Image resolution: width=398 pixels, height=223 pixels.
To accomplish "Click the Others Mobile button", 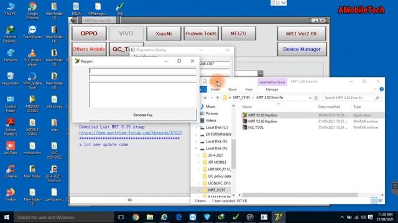I will (x=89, y=49).
